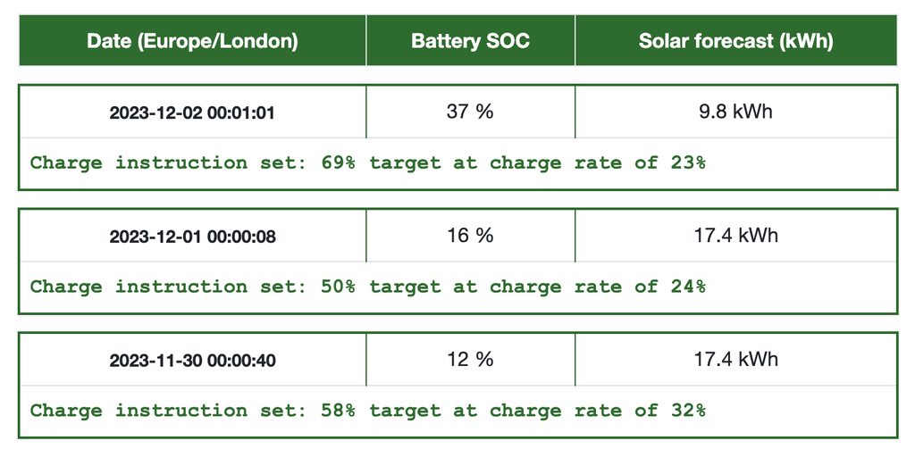915x449 pixels.
Task: Click the 2023-11-30 00:00:40 timestamp
Action: click(192, 361)
